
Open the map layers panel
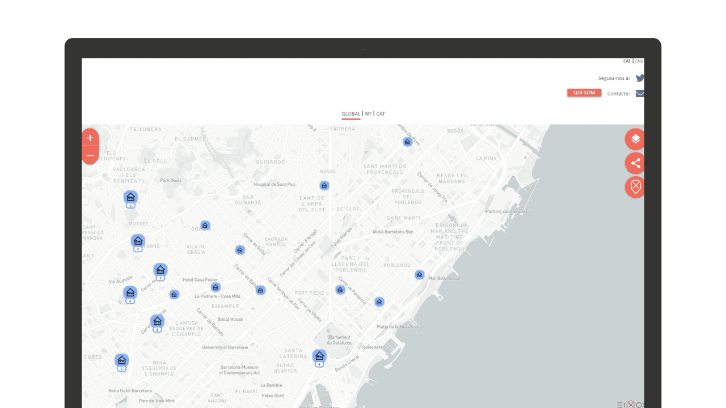pyautogui.click(x=634, y=138)
